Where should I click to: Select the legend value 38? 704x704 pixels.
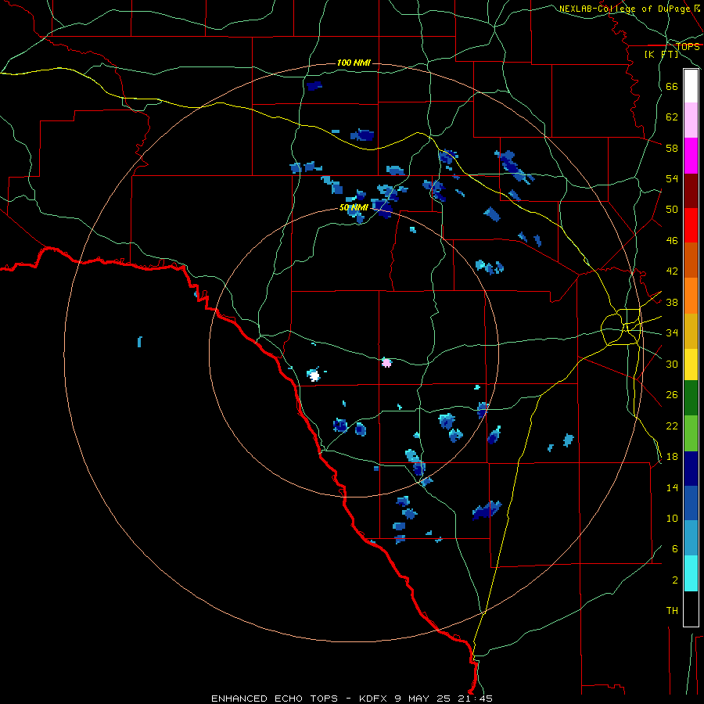[672, 302]
